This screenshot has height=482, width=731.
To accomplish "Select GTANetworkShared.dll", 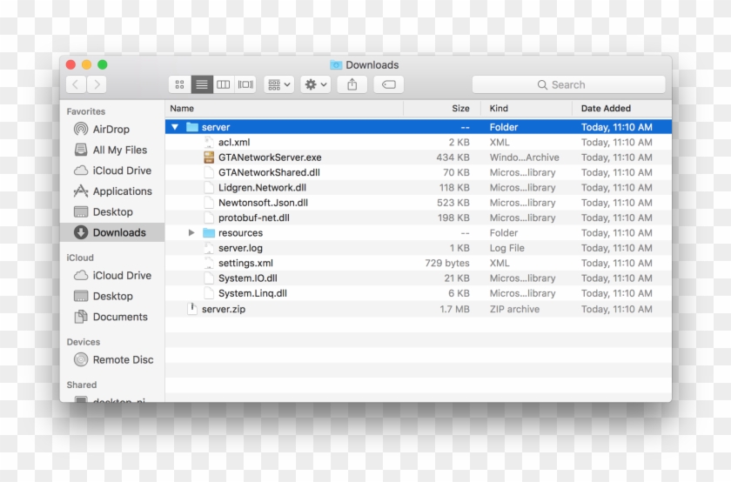I will coord(419,172).
